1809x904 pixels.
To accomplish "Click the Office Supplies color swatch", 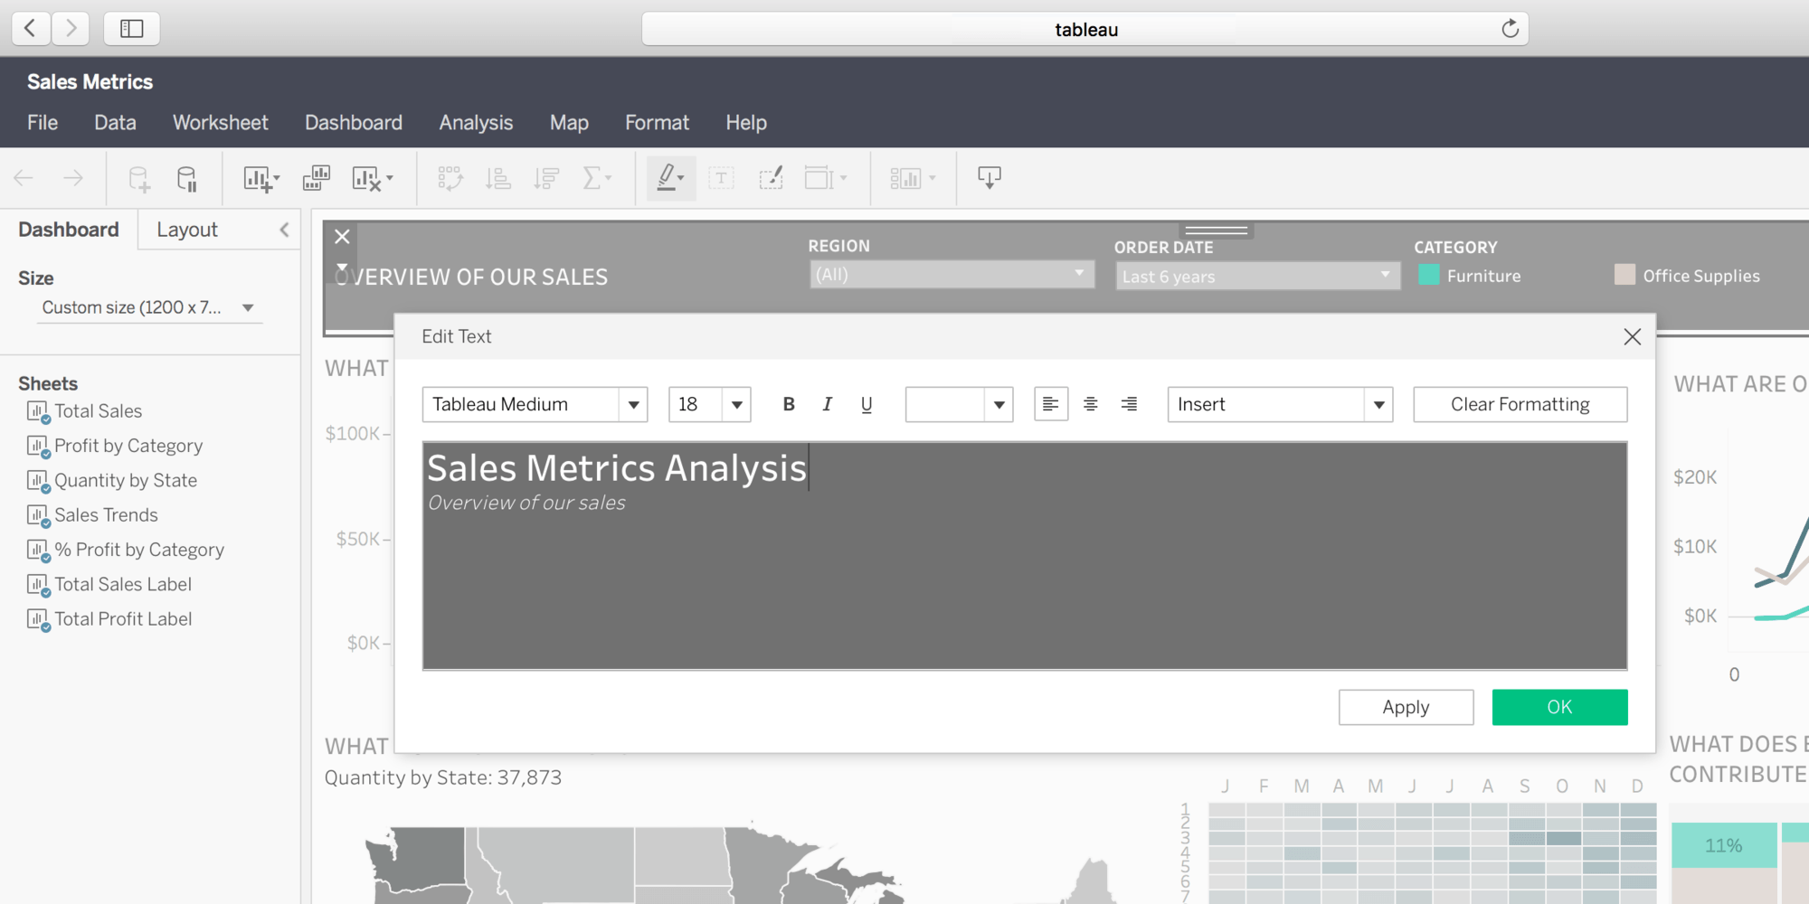I will 1625,275.
